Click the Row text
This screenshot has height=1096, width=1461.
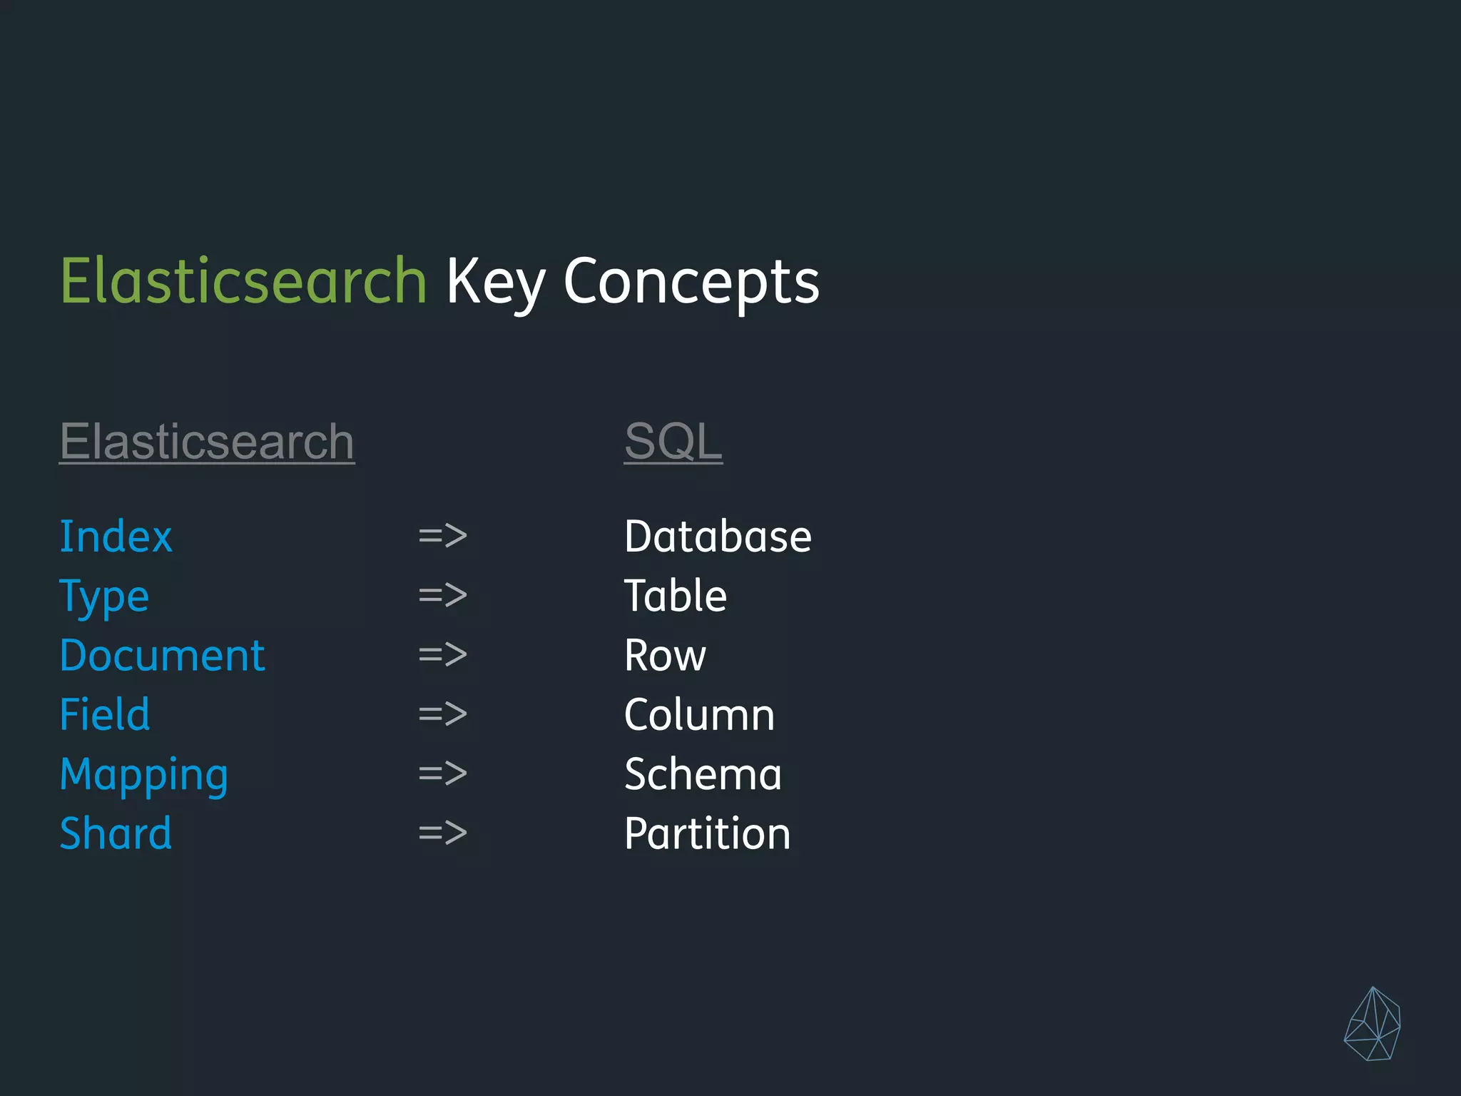pos(665,656)
